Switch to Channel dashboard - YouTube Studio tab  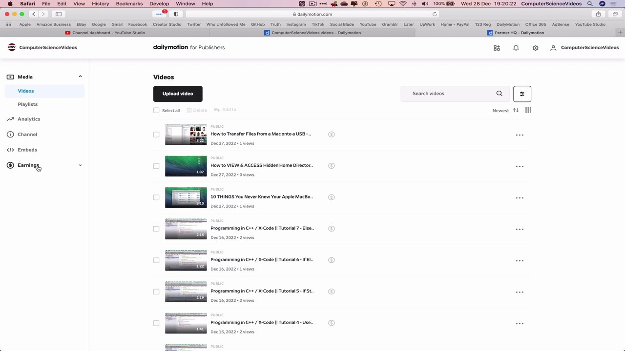(x=104, y=33)
